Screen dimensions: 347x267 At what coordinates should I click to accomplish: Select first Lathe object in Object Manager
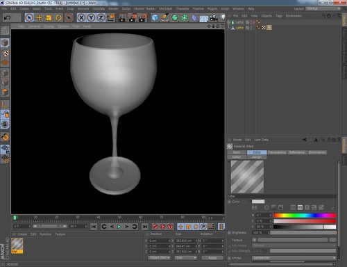pos(239,22)
